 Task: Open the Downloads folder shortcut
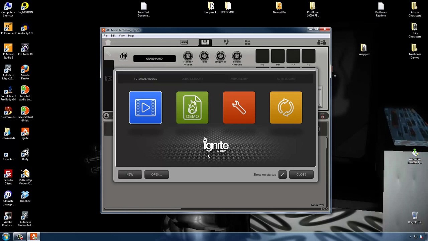tap(8, 134)
